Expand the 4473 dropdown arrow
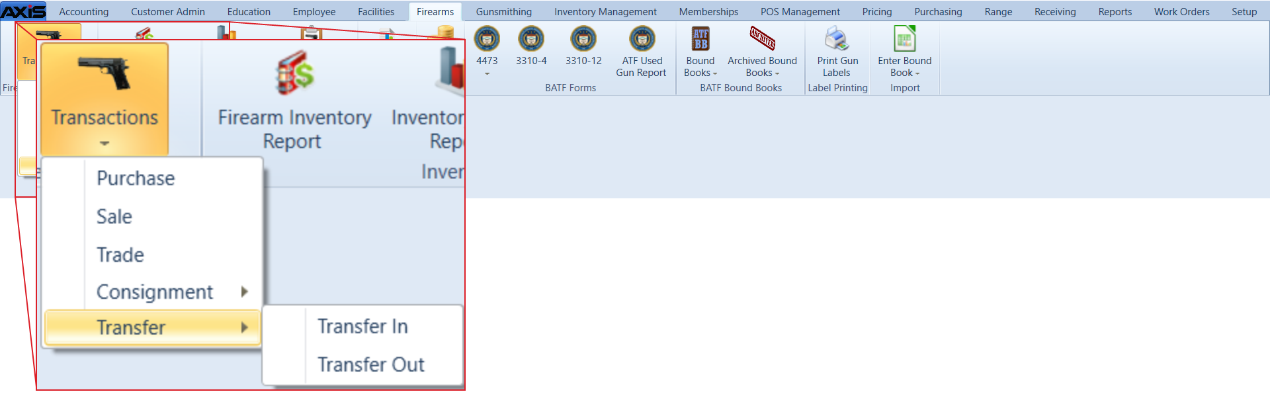The height and width of the screenshot is (396, 1270). [x=487, y=73]
